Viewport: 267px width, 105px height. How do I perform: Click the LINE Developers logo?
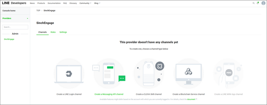[14, 3]
